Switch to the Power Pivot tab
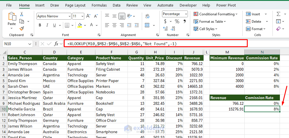289x138 pixels. tap(226, 5)
